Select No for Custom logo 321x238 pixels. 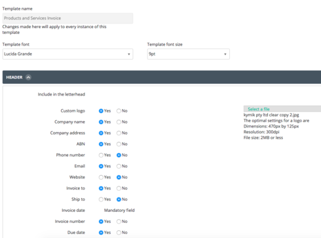coord(119,111)
